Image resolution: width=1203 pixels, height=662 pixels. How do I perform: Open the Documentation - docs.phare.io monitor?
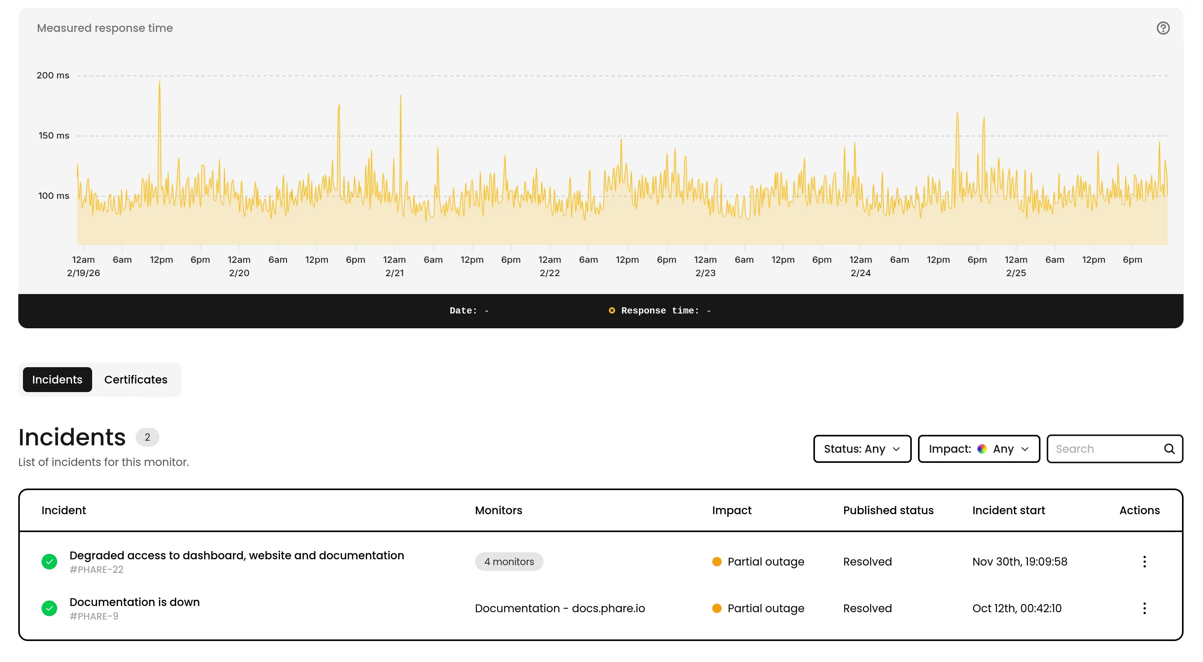pyautogui.click(x=560, y=608)
